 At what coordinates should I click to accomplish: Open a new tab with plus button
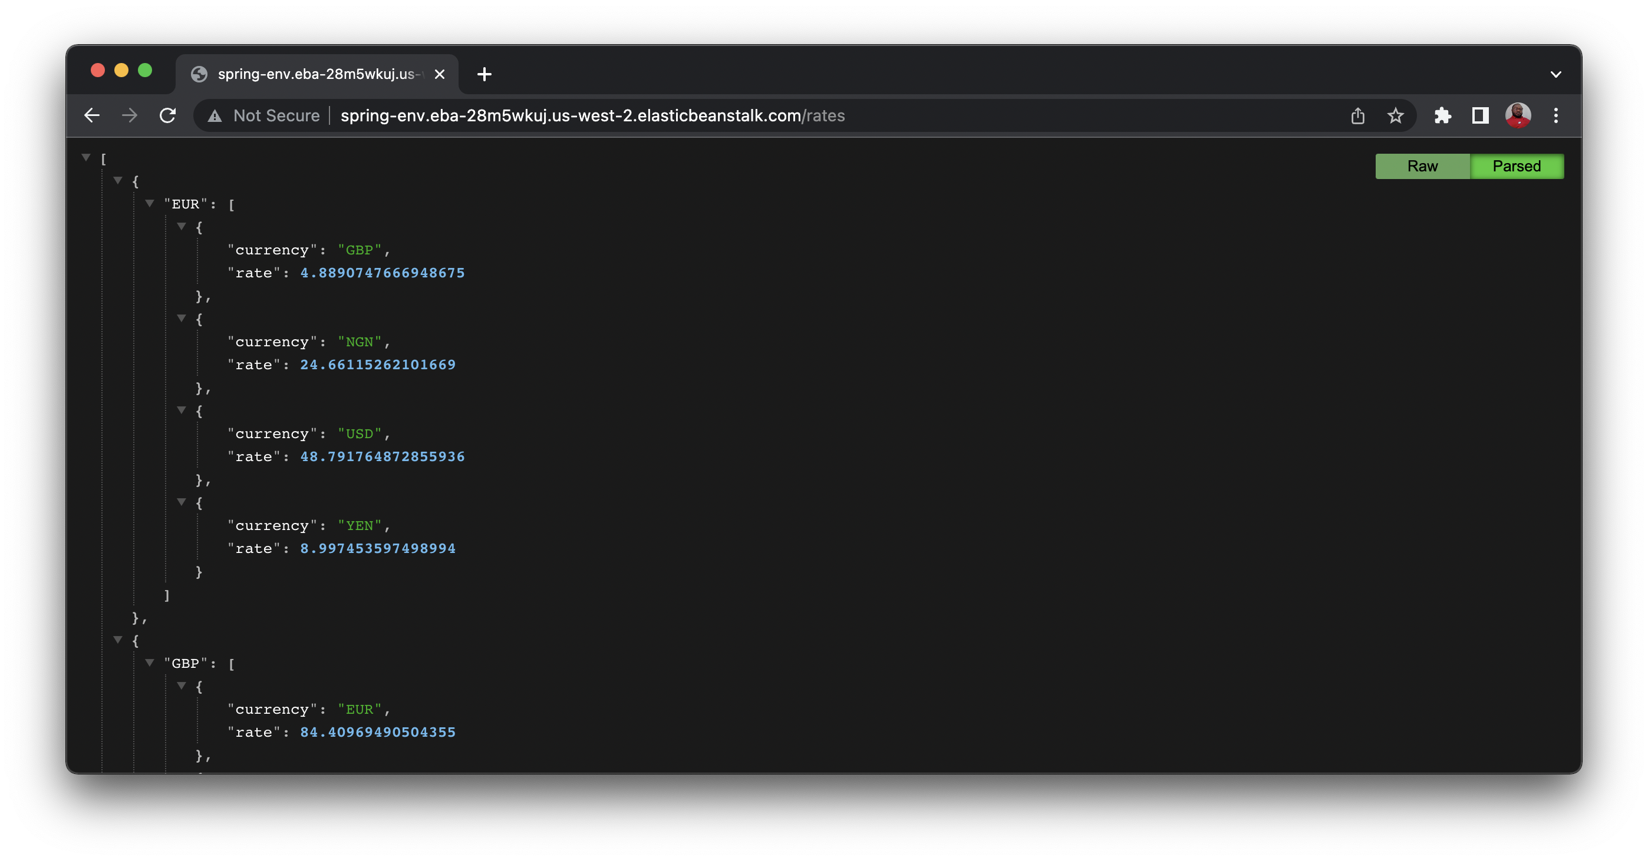pyautogui.click(x=484, y=74)
